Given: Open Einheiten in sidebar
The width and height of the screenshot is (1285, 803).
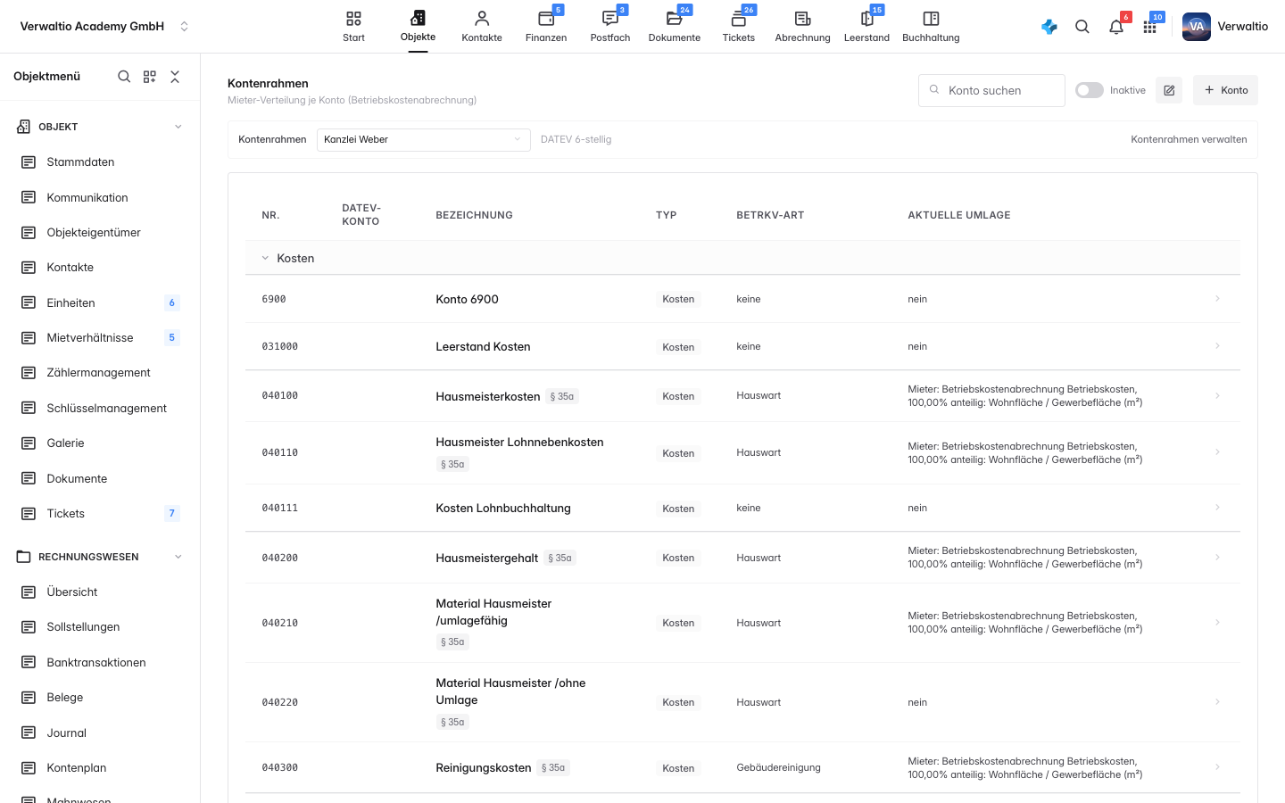Looking at the screenshot, I should (x=100, y=303).
